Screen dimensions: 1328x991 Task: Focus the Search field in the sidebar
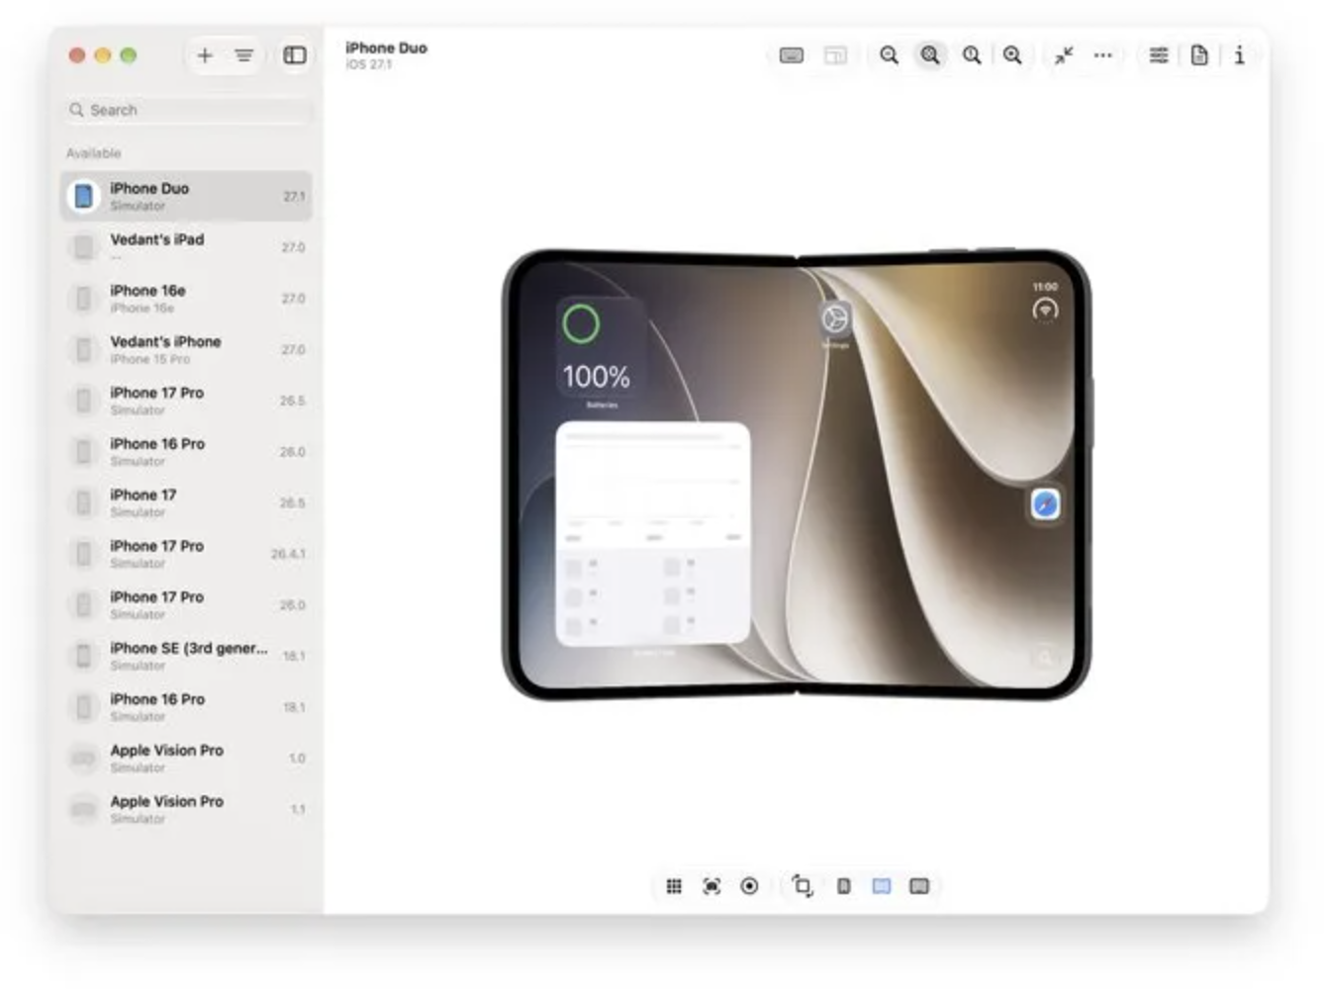pos(189,110)
